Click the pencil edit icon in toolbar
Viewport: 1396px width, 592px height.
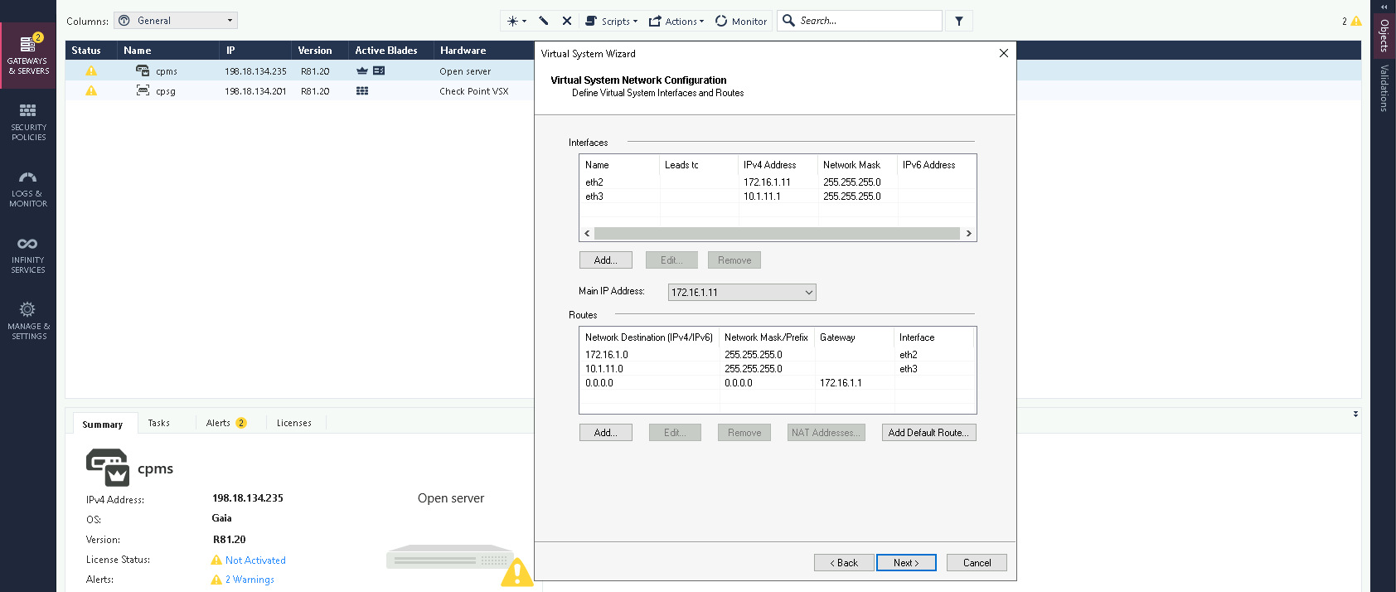click(544, 21)
